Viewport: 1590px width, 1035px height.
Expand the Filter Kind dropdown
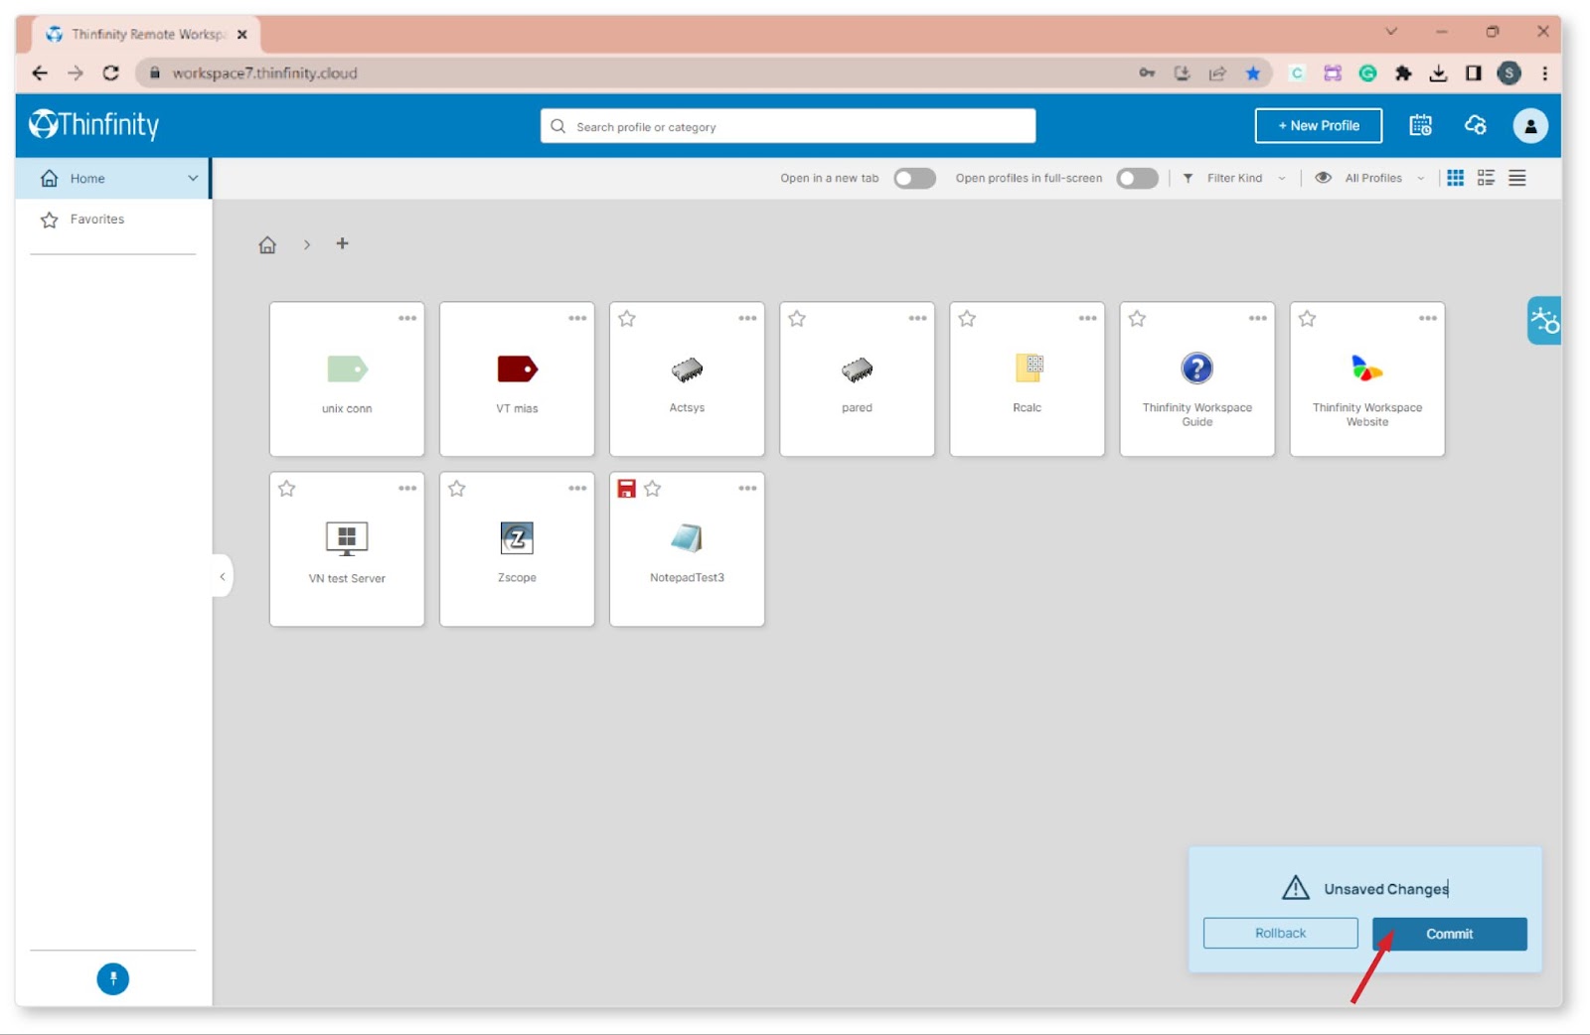1246,178
